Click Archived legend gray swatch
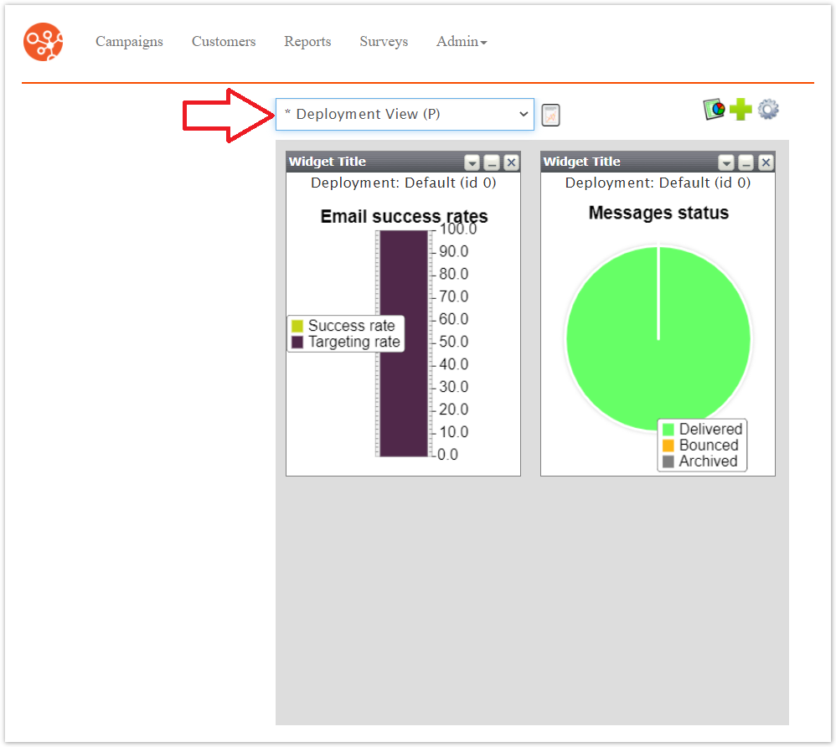Image resolution: width=836 pixels, height=747 pixels. (668, 461)
